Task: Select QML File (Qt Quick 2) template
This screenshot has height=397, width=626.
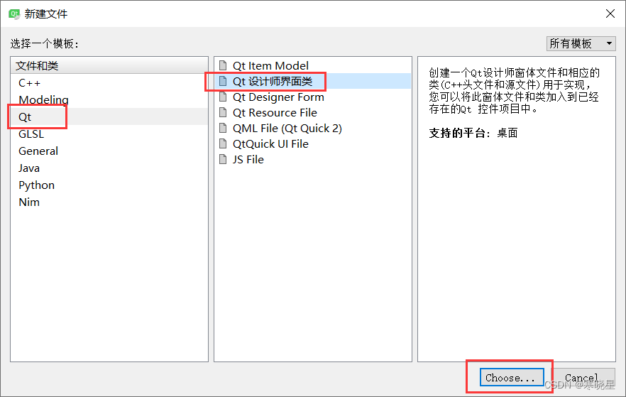Action: pos(313,128)
